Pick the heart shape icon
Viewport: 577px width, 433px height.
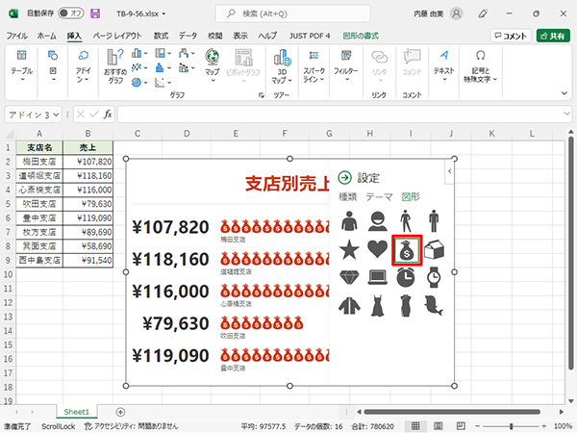(377, 251)
